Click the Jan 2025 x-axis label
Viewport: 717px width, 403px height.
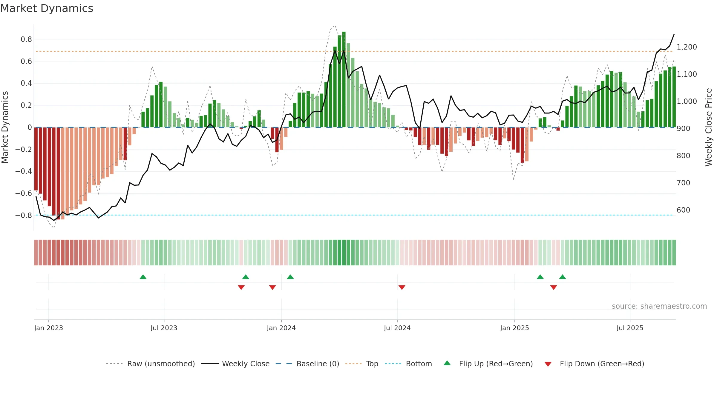coord(515,328)
